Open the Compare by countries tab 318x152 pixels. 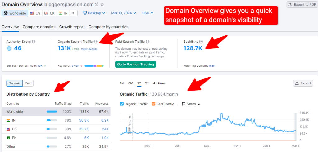click(108, 27)
